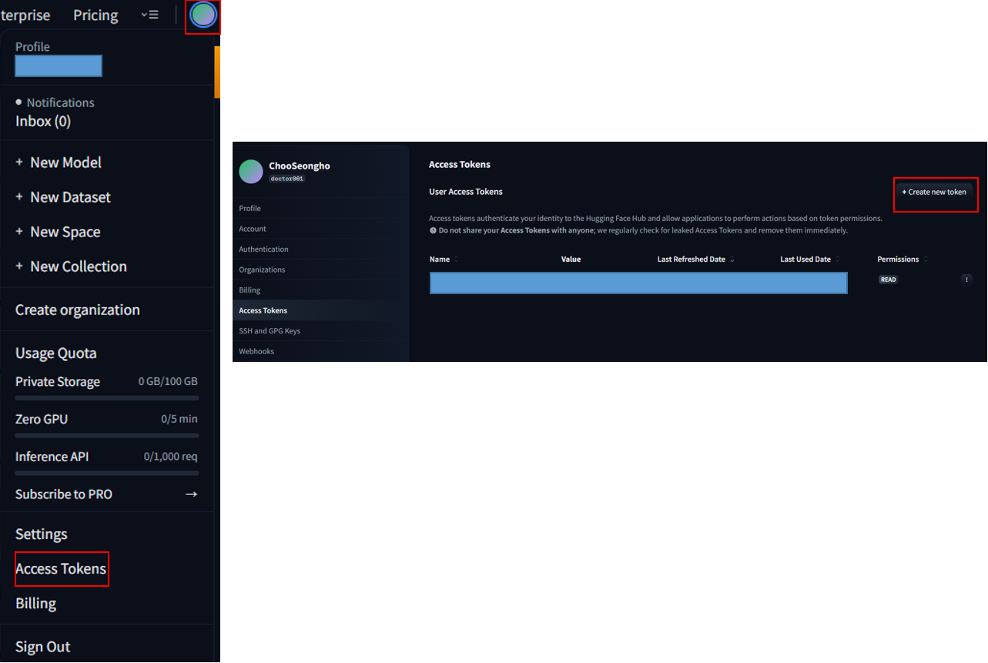
Task: Click the Zero GPU usage bar
Action: tap(107, 436)
